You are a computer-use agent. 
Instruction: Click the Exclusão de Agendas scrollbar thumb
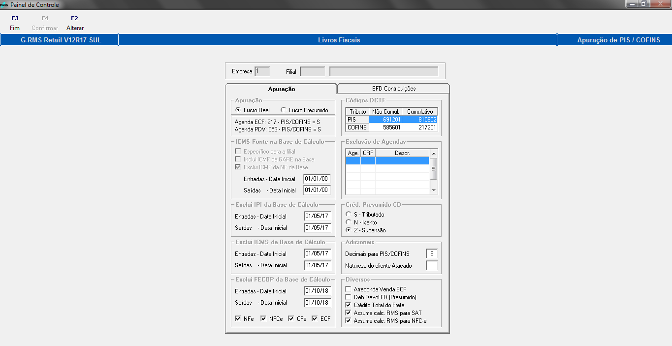(434, 168)
